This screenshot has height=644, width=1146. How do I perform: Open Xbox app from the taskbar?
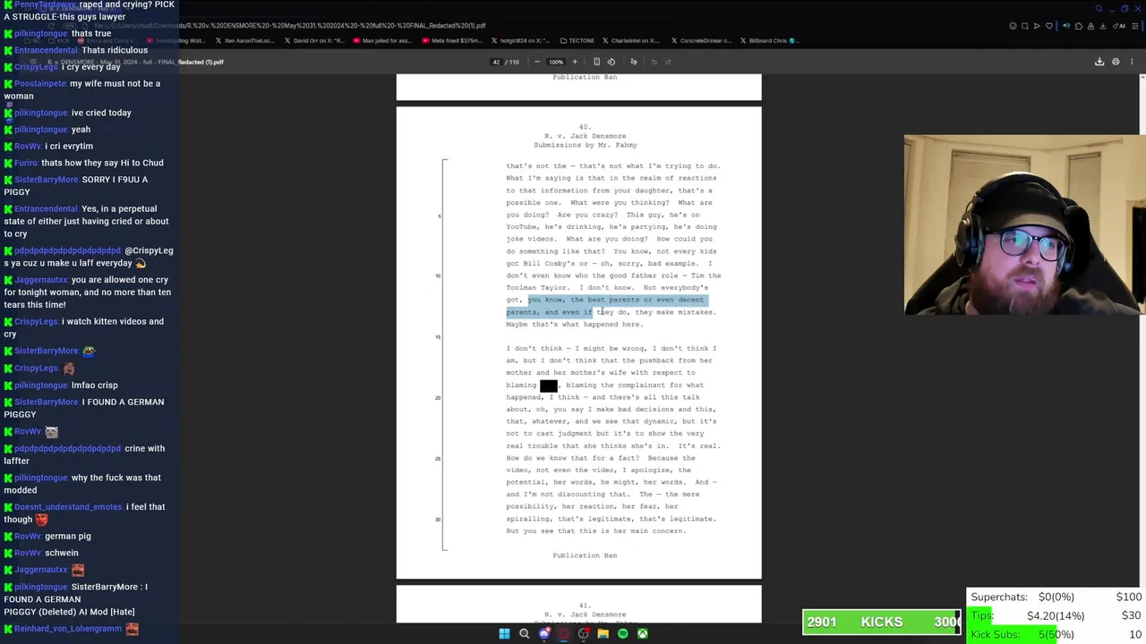[x=642, y=633]
